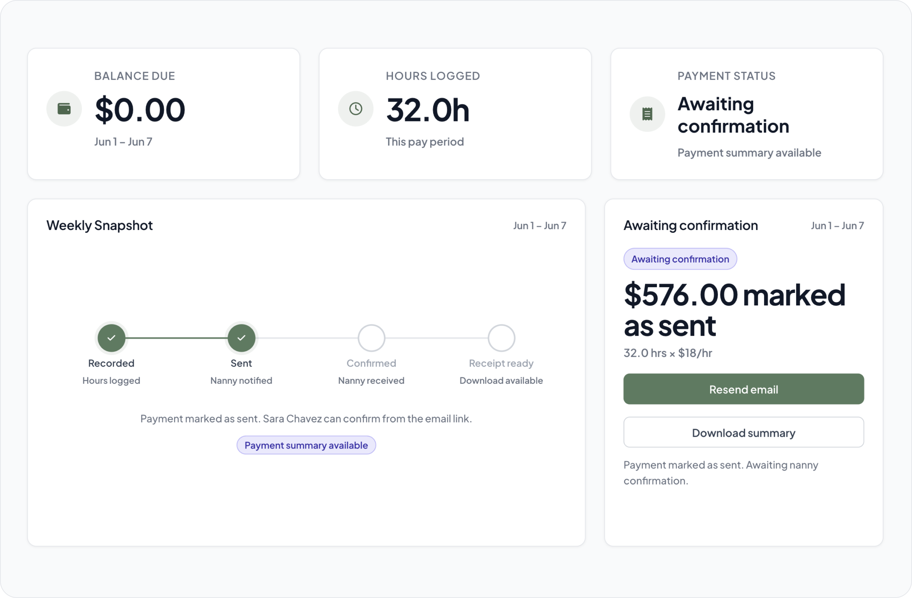This screenshot has height=598, width=912.
Task: Click Payment summary available under Payment Status
Action: (x=749, y=153)
